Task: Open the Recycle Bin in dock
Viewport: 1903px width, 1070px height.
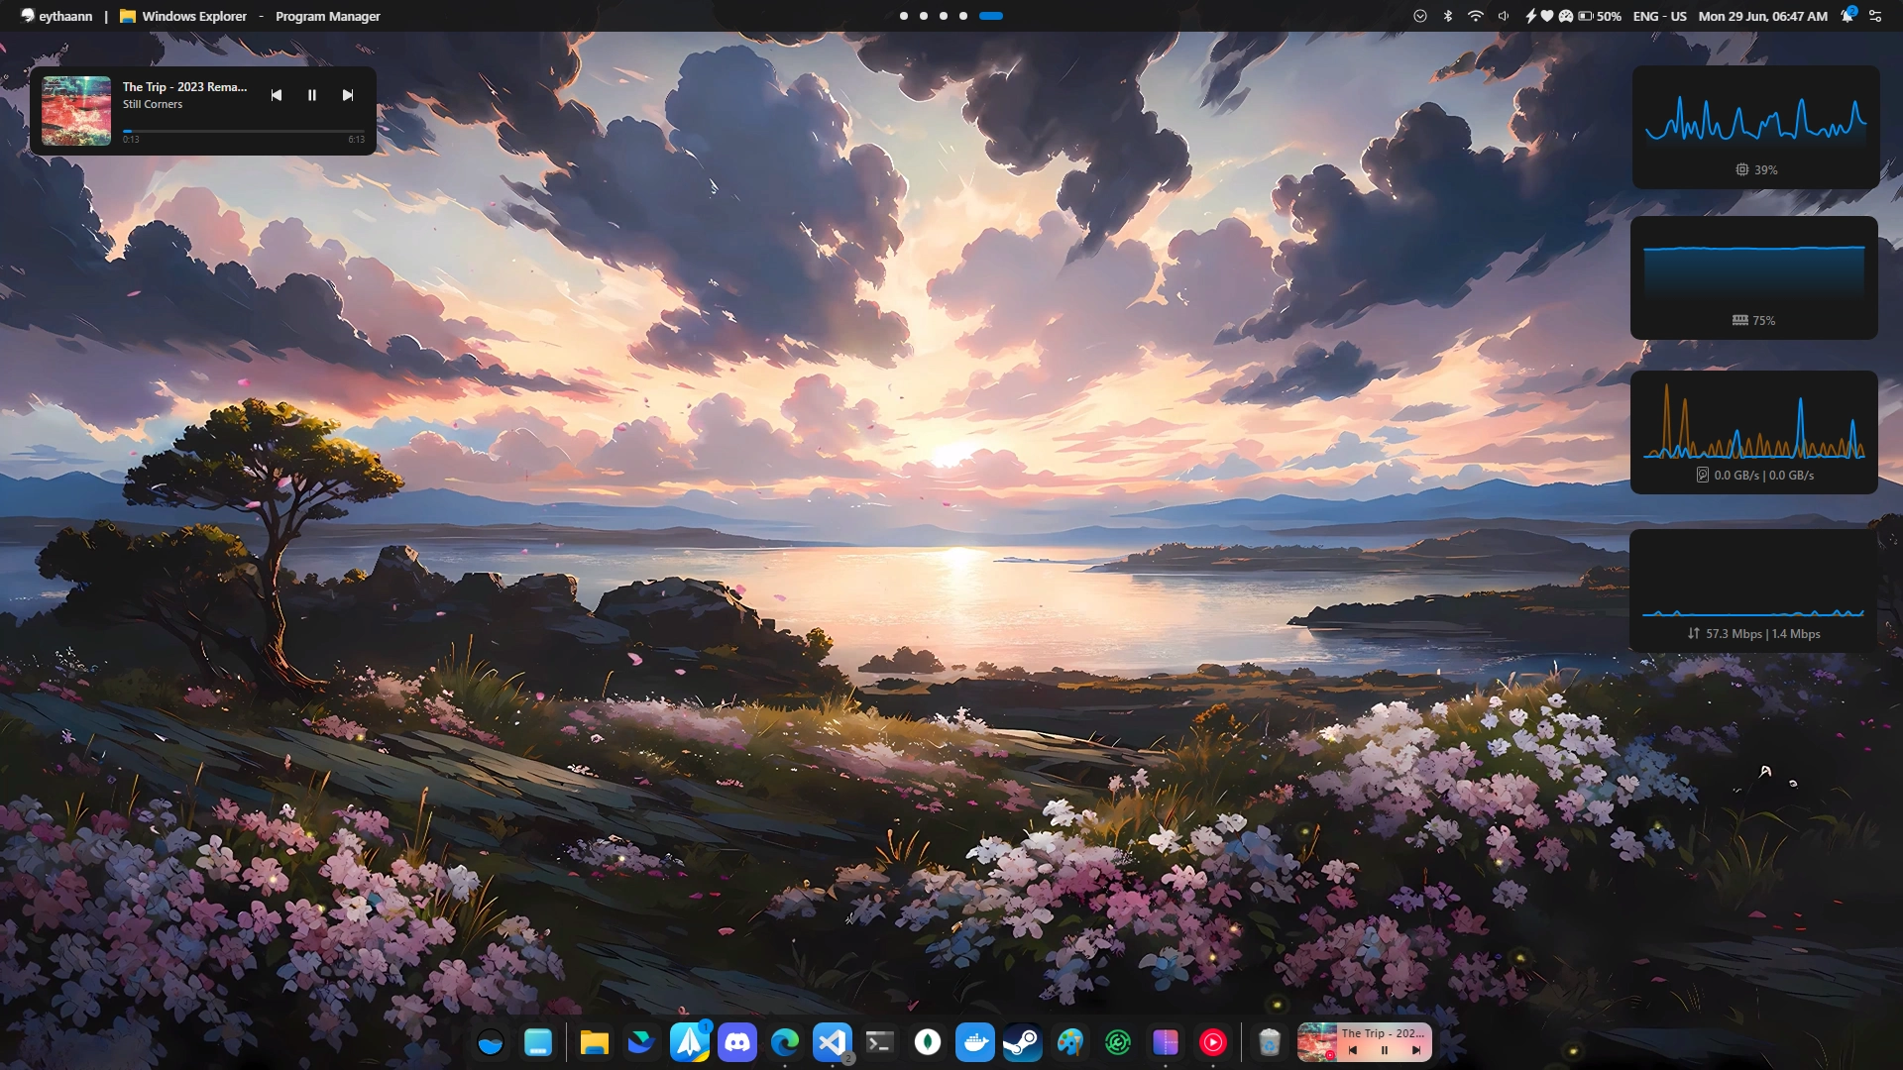Action: click(x=1270, y=1042)
